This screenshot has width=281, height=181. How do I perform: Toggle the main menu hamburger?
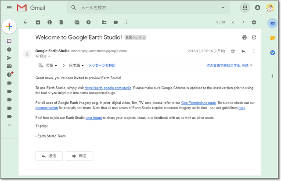[x=9, y=7]
